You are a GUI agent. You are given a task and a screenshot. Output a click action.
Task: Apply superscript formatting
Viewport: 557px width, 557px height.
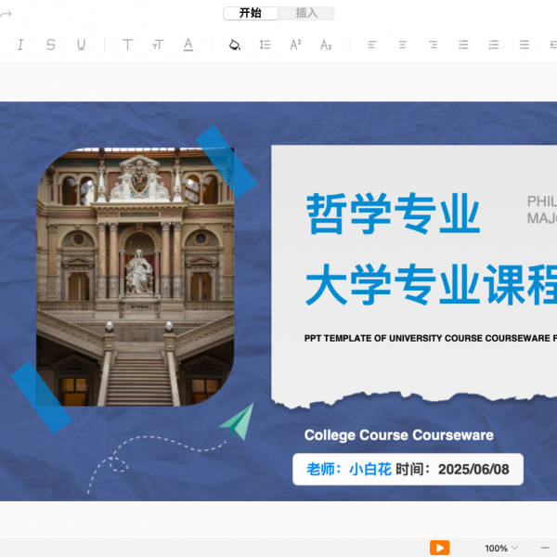295,45
